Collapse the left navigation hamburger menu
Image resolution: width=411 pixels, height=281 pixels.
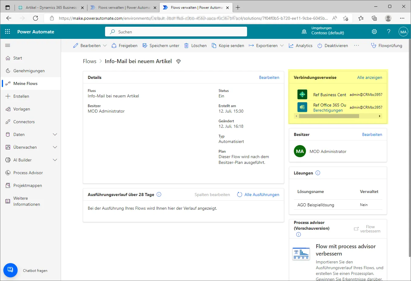tap(8, 46)
